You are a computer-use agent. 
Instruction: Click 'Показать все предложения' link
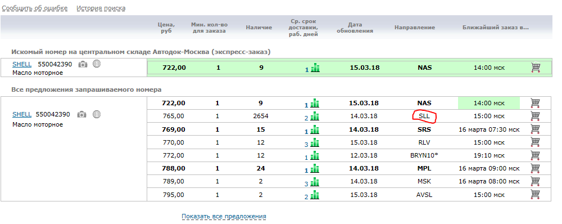(224, 216)
